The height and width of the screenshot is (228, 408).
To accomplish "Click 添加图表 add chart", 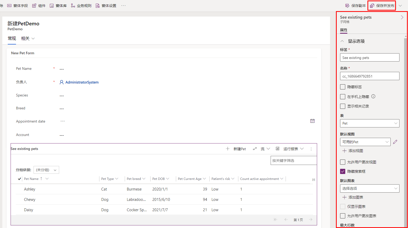I will 353,197.
